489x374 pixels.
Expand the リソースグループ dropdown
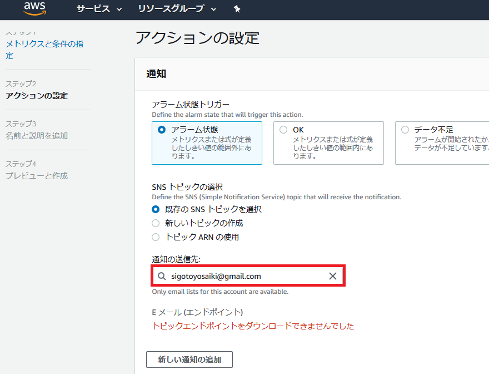pyautogui.click(x=177, y=9)
